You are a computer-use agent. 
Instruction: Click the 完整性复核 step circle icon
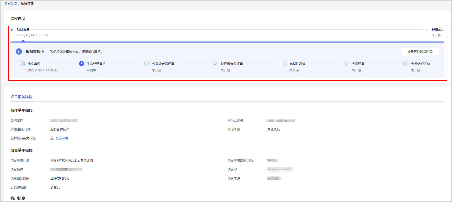(x=284, y=64)
